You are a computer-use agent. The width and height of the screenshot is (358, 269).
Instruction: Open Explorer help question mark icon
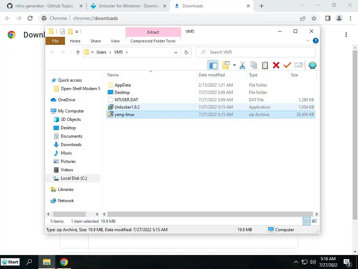click(x=316, y=41)
